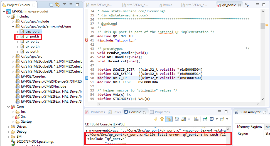The image size is (270, 146).
Task: Open the hvm.c editor tab
Action: pyautogui.click(x=165, y=5)
